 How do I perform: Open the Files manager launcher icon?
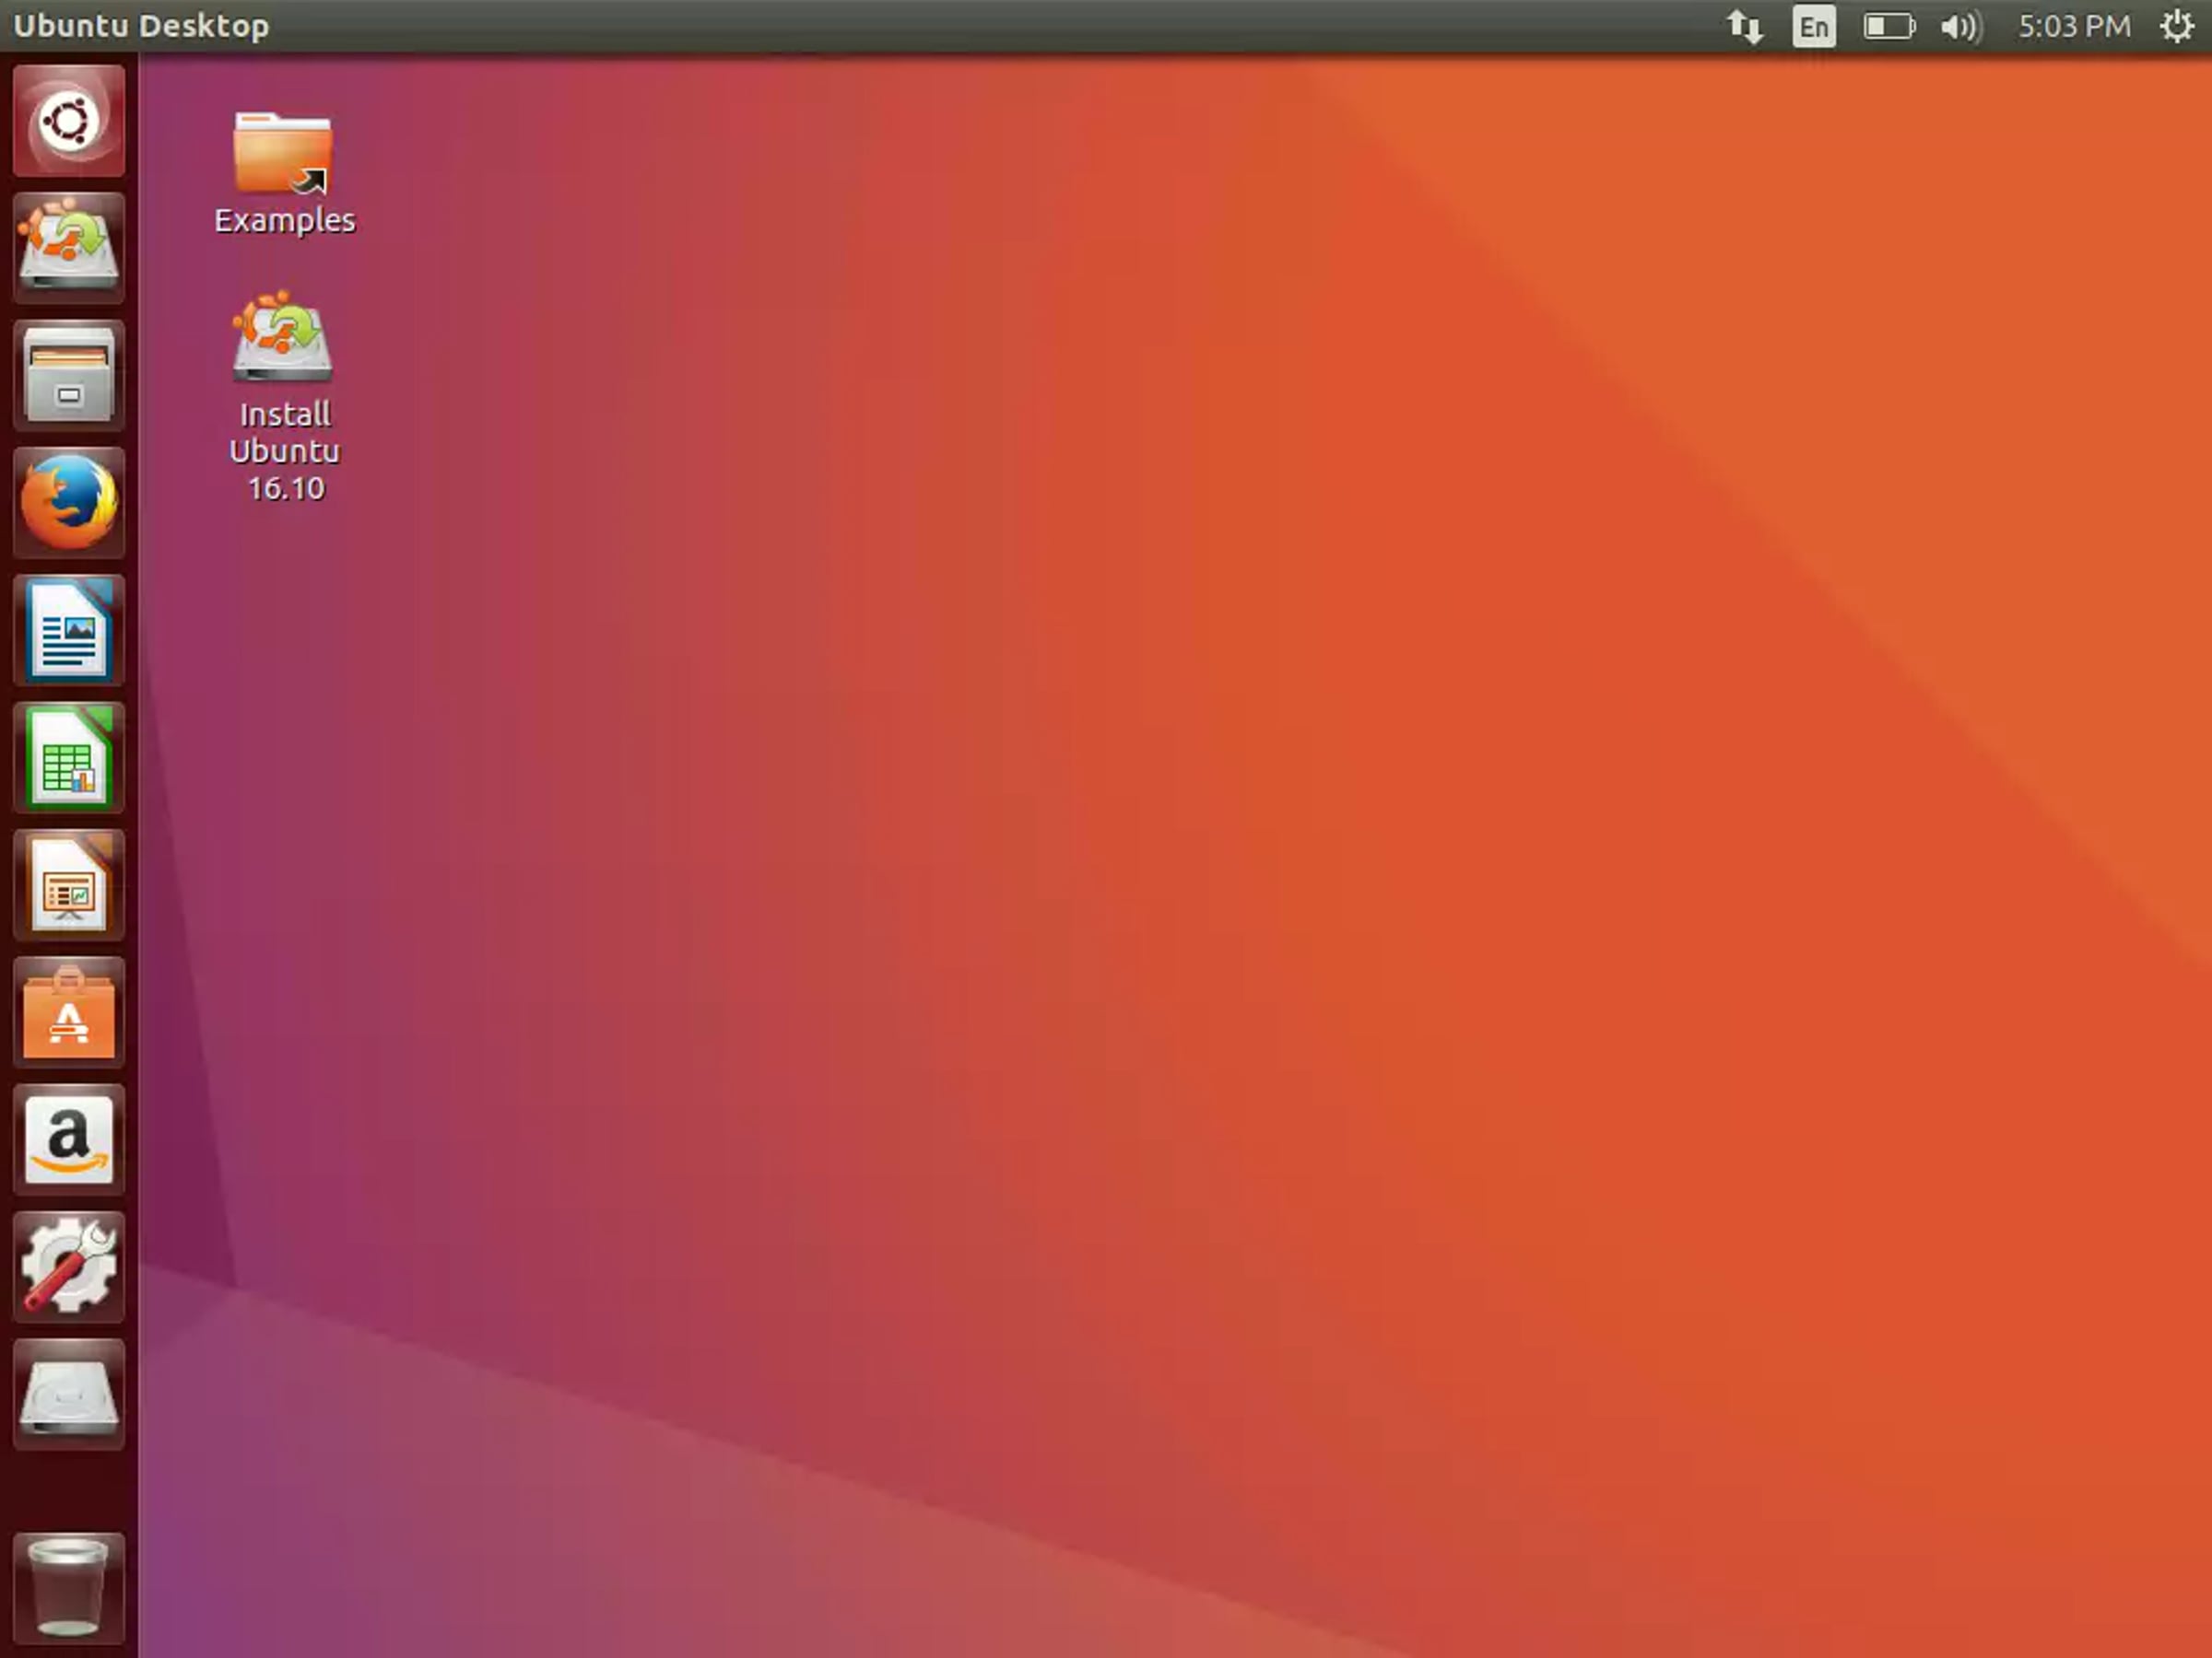click(x=69, y=376)
